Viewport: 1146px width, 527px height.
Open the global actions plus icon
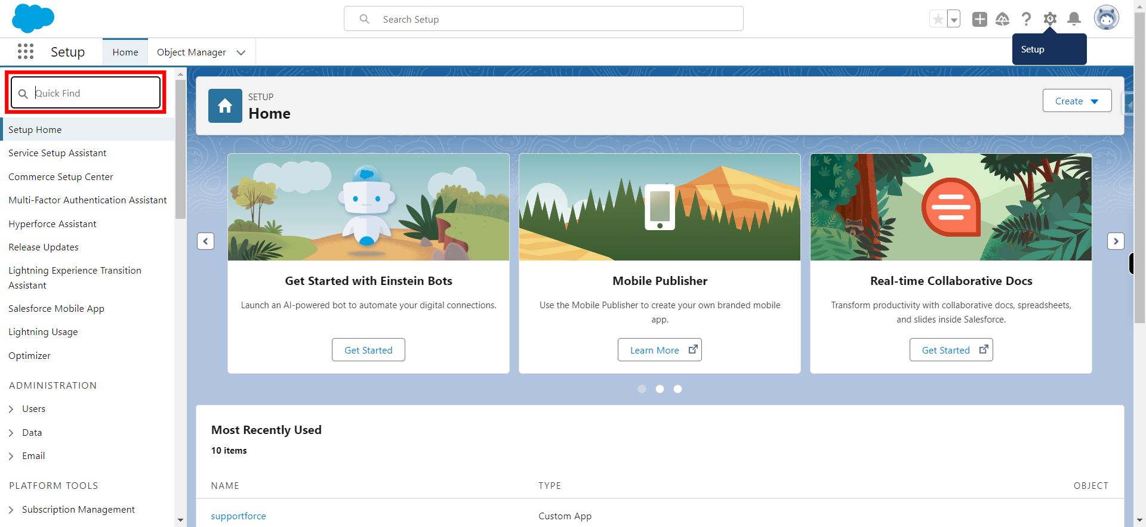[979, 19]
